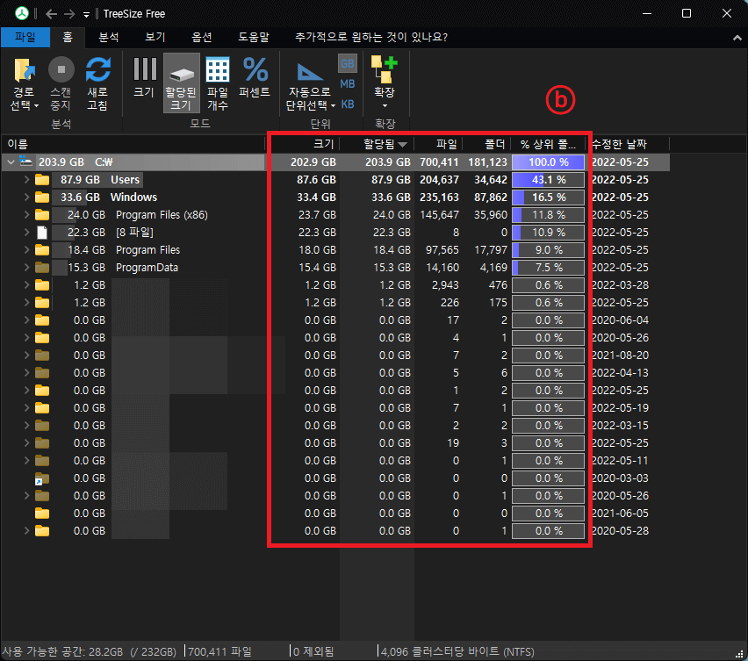
Task: Click the TreeSize app logo icon
Action: click(22, 13)
